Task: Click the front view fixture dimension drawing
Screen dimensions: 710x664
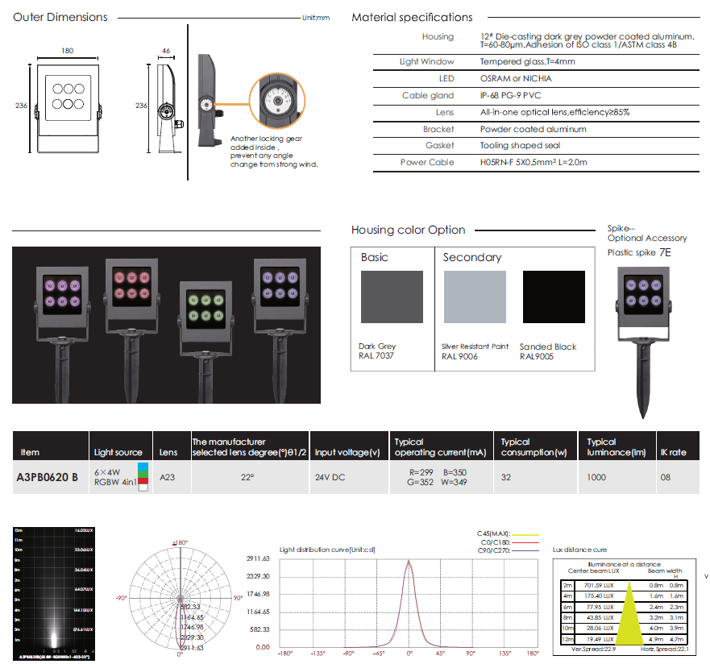Action: point(67,106)
